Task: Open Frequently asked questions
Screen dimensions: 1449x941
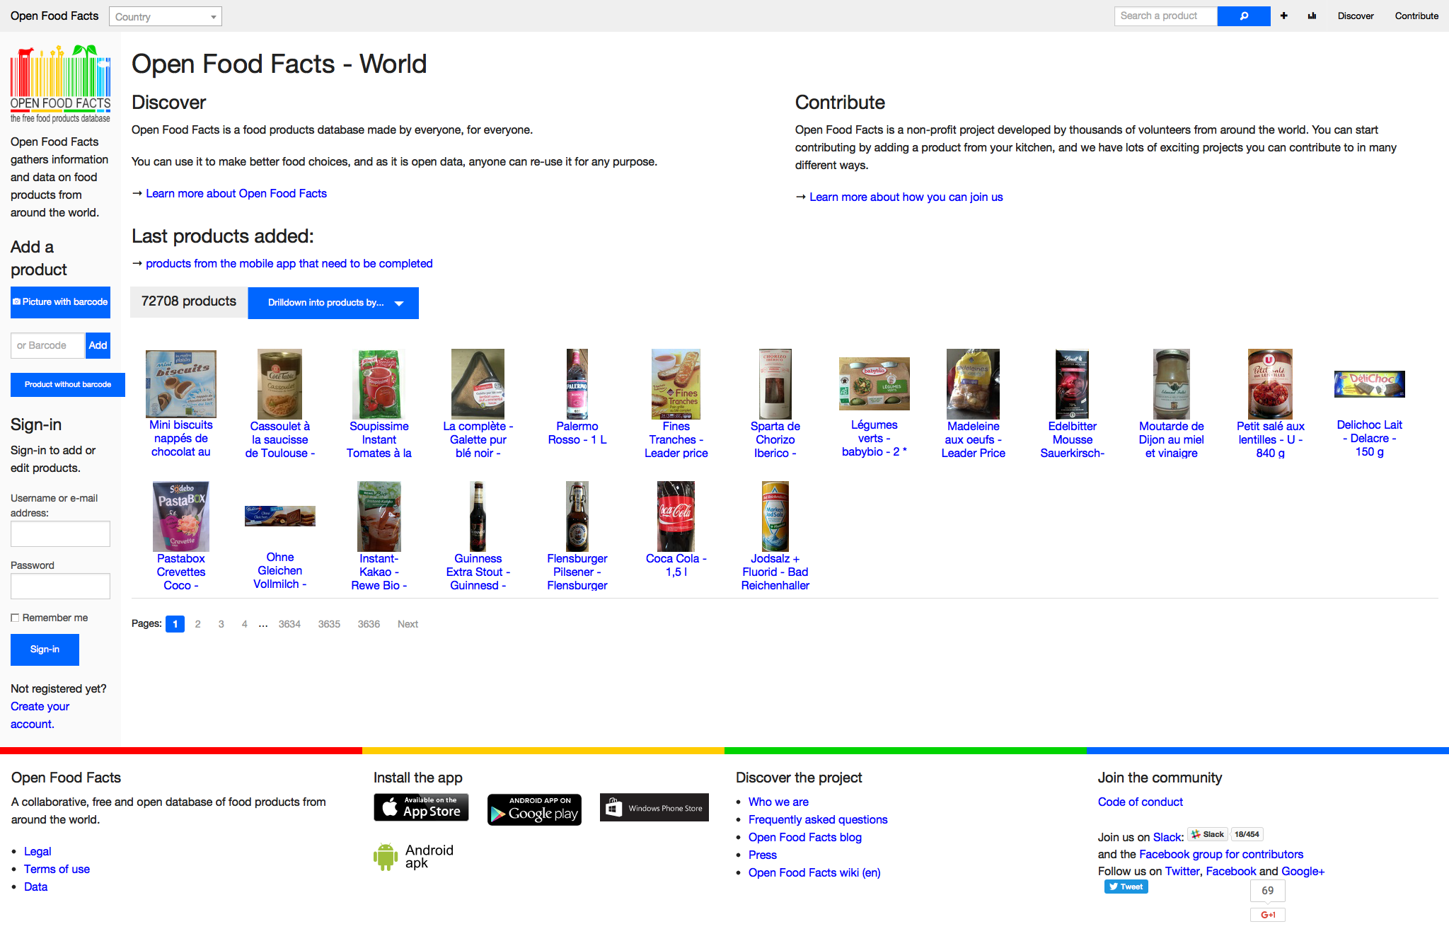Action: (x=818, y=819)
